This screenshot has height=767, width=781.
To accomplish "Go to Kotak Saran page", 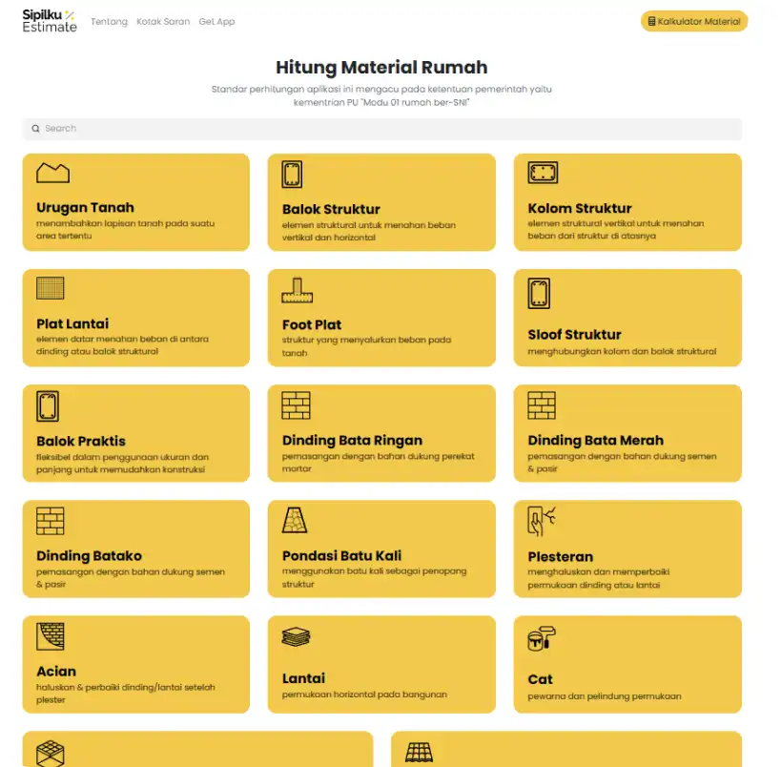I will (x=163, y=21).
